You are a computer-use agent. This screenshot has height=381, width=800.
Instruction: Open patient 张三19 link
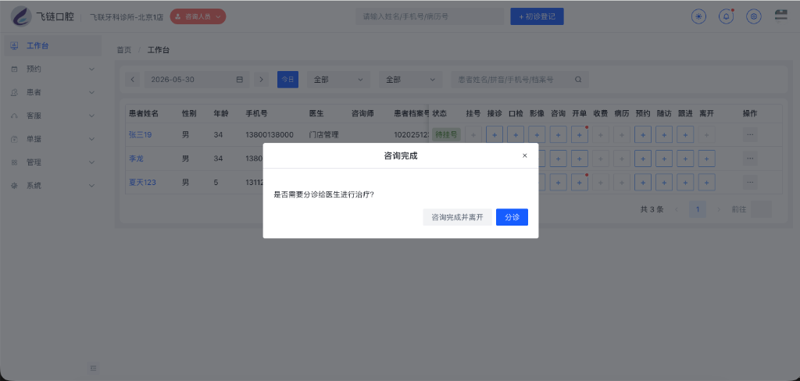pos(141,134)
